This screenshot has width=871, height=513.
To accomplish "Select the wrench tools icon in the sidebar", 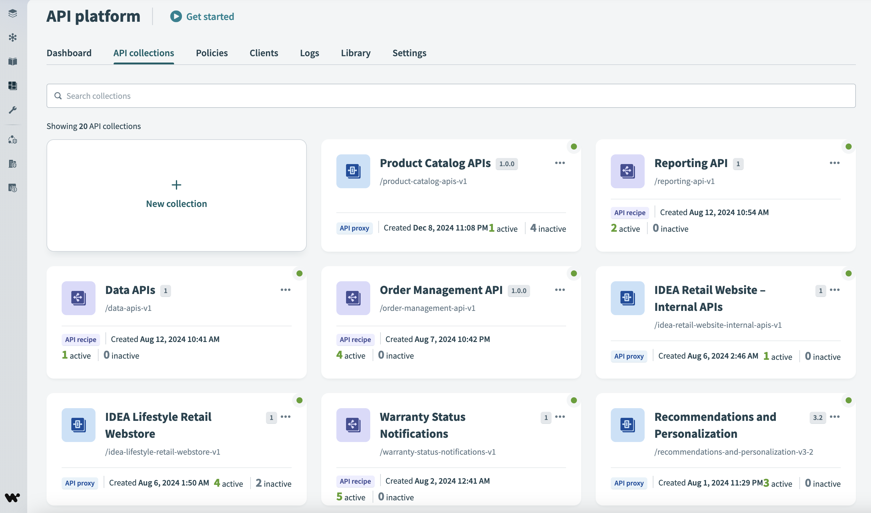I will pos(13,110).
